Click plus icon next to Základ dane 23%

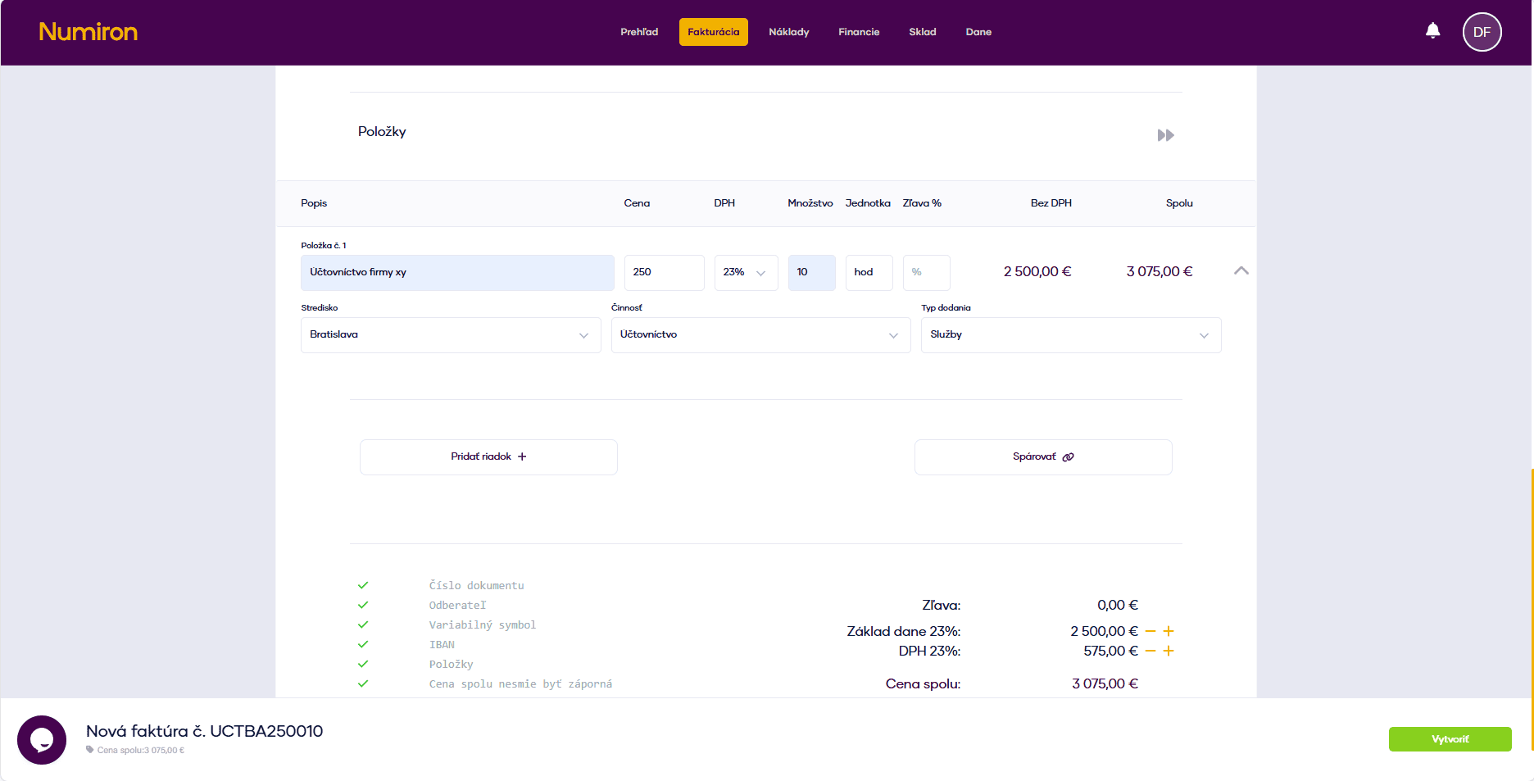coord(1169,631)
